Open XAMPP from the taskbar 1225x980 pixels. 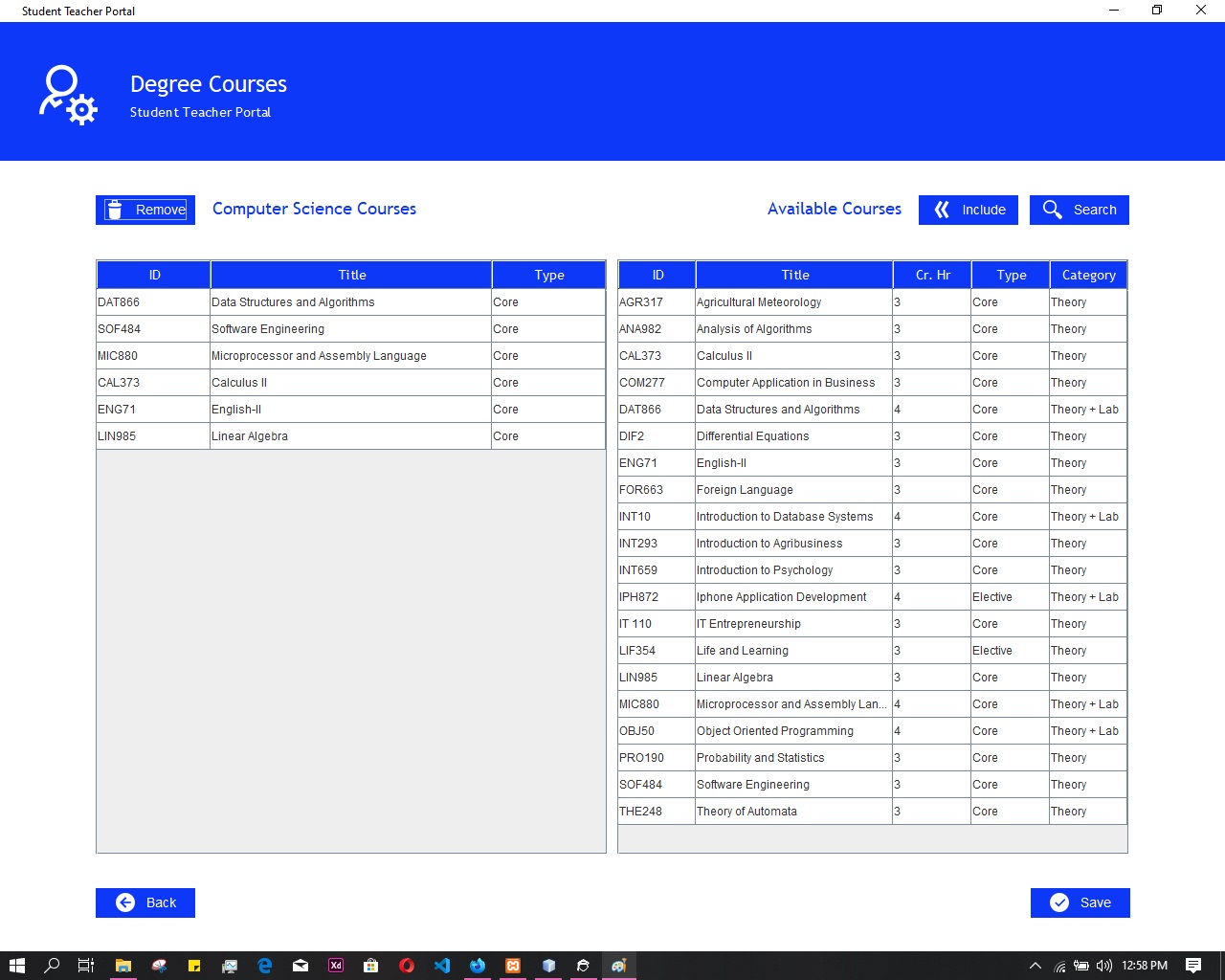coord(513,966)
